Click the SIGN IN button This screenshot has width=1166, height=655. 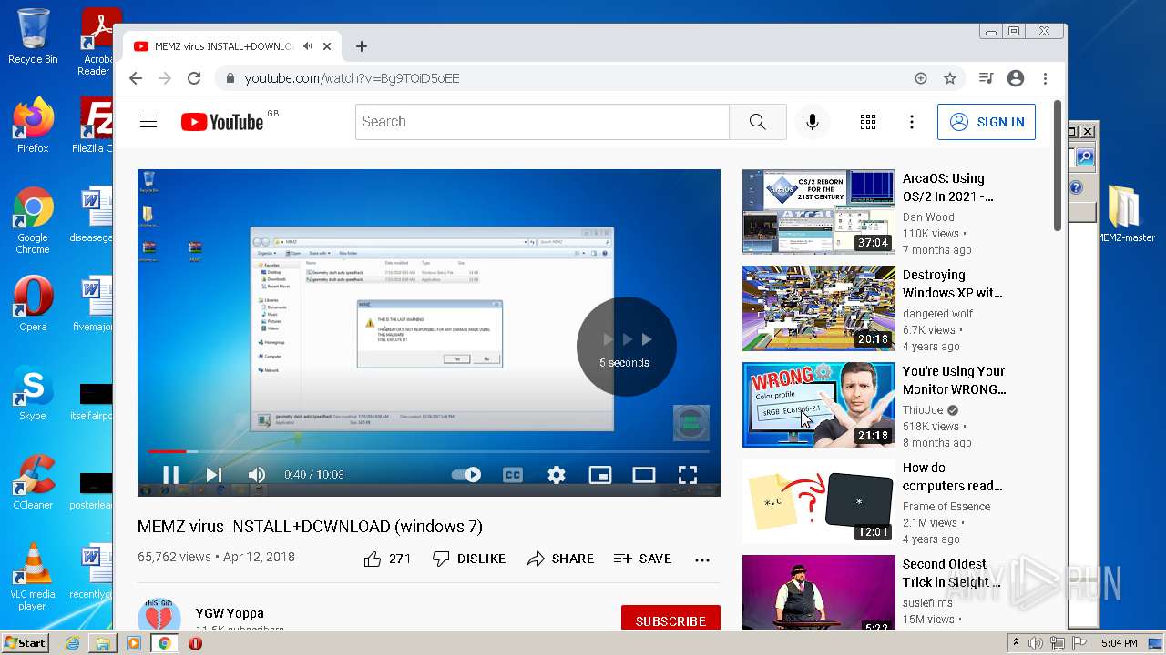tap(987, 122)
